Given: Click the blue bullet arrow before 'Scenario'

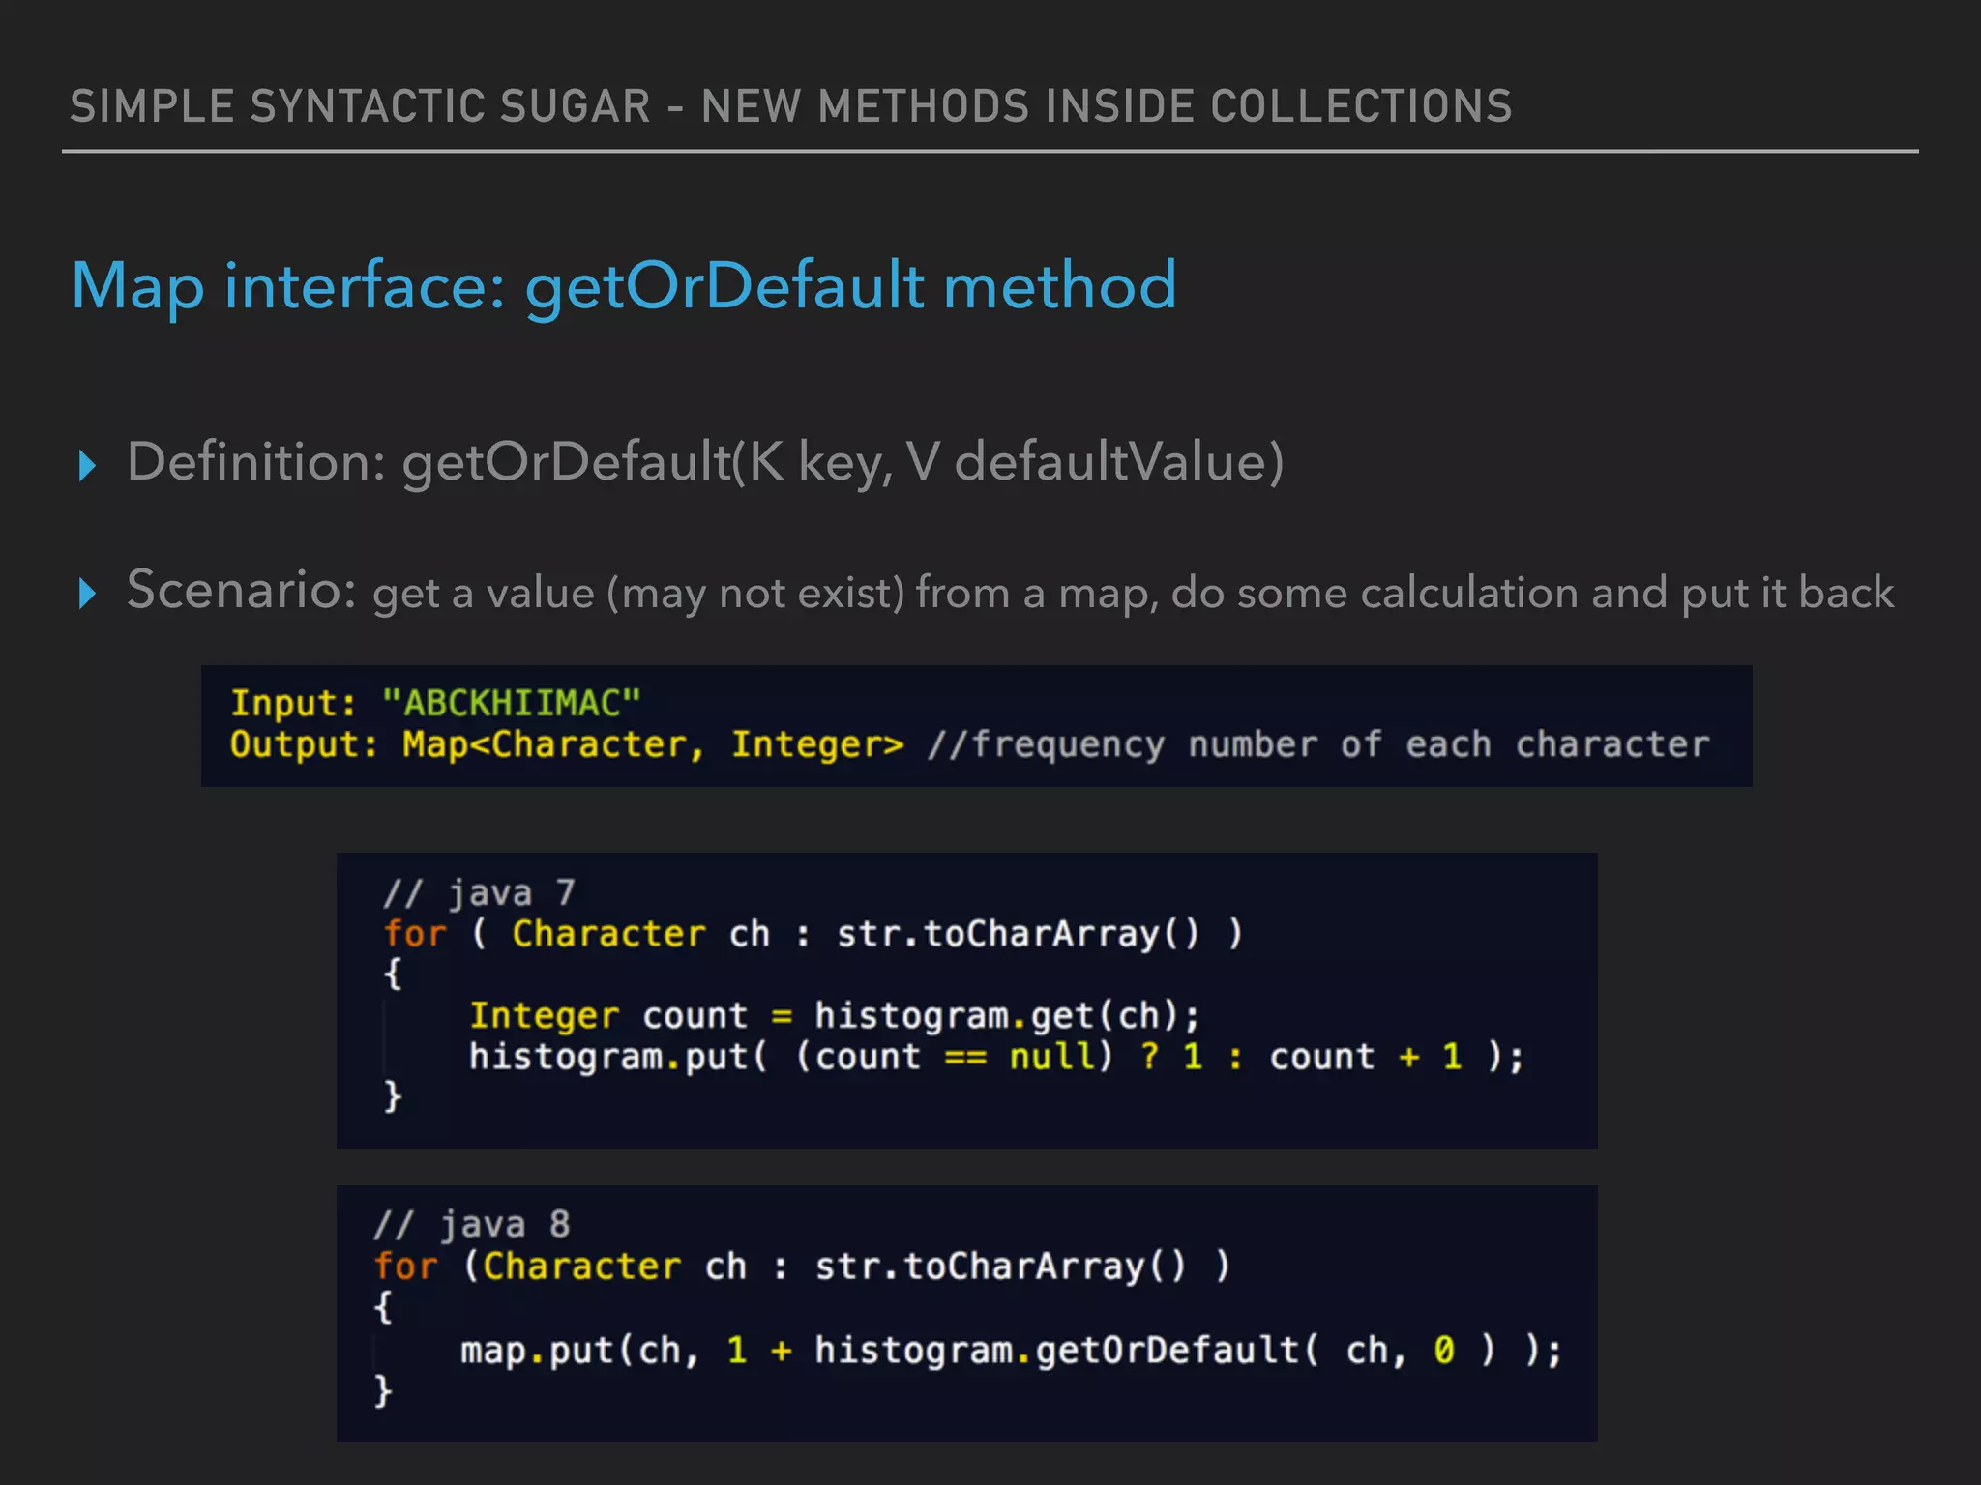Looking at the screenshot, I should pos(87,594).
